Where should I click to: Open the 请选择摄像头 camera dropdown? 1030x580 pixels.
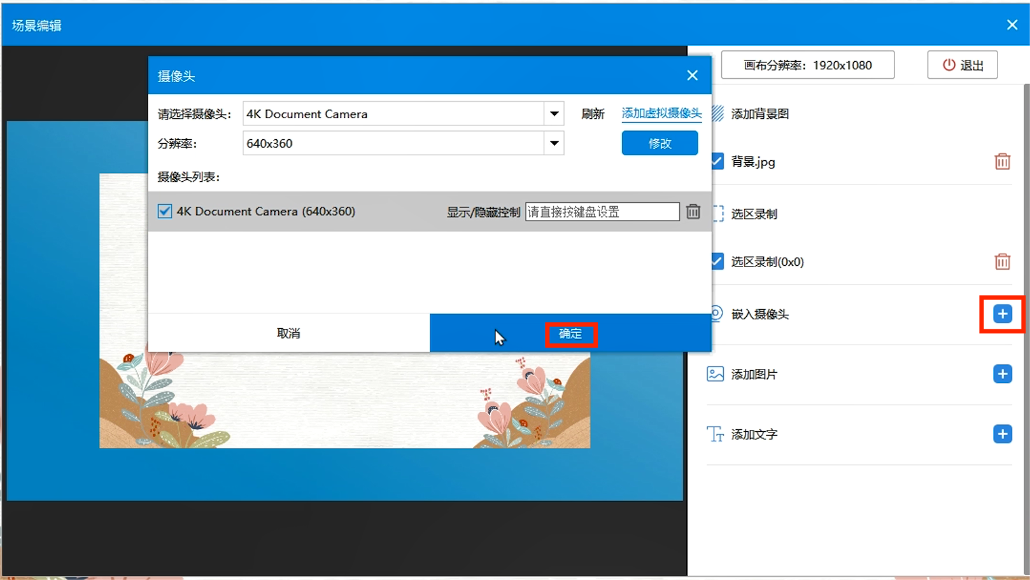pos(554,113)
